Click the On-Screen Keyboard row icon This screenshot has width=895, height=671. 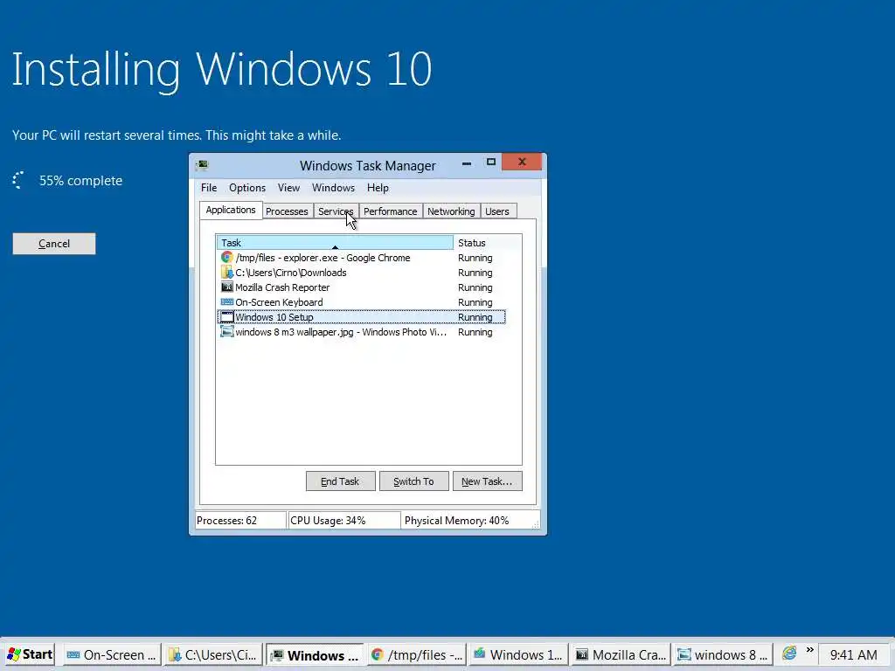[x=227, y=301]
